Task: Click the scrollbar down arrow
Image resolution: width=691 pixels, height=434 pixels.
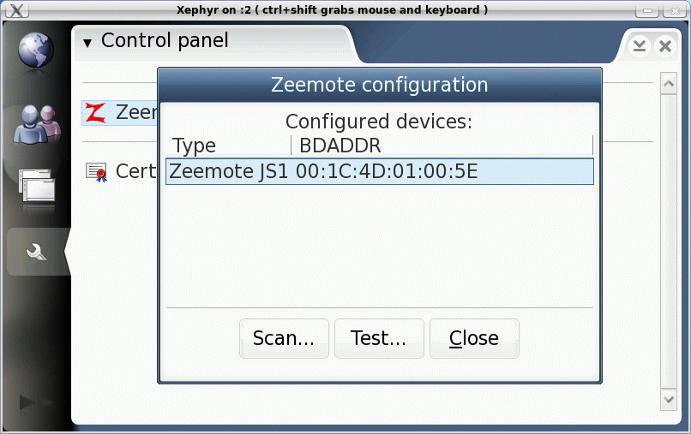Action: pos(669,400)
